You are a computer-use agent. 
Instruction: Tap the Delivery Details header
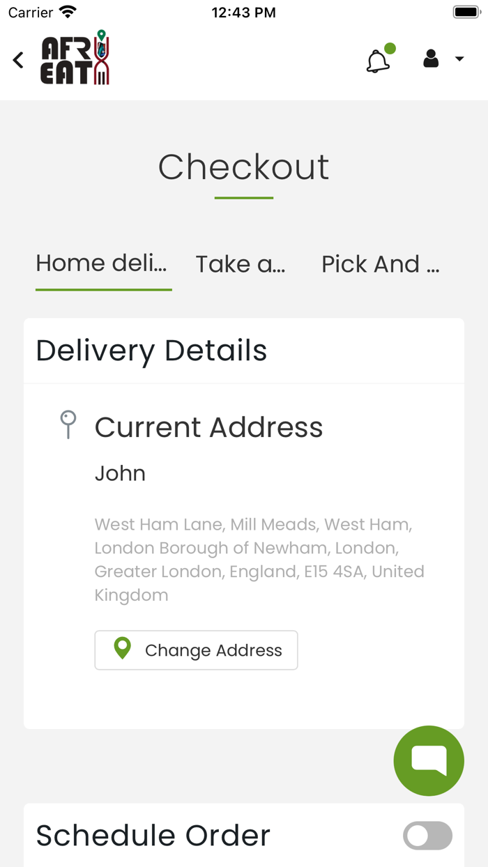pos(152,351)
